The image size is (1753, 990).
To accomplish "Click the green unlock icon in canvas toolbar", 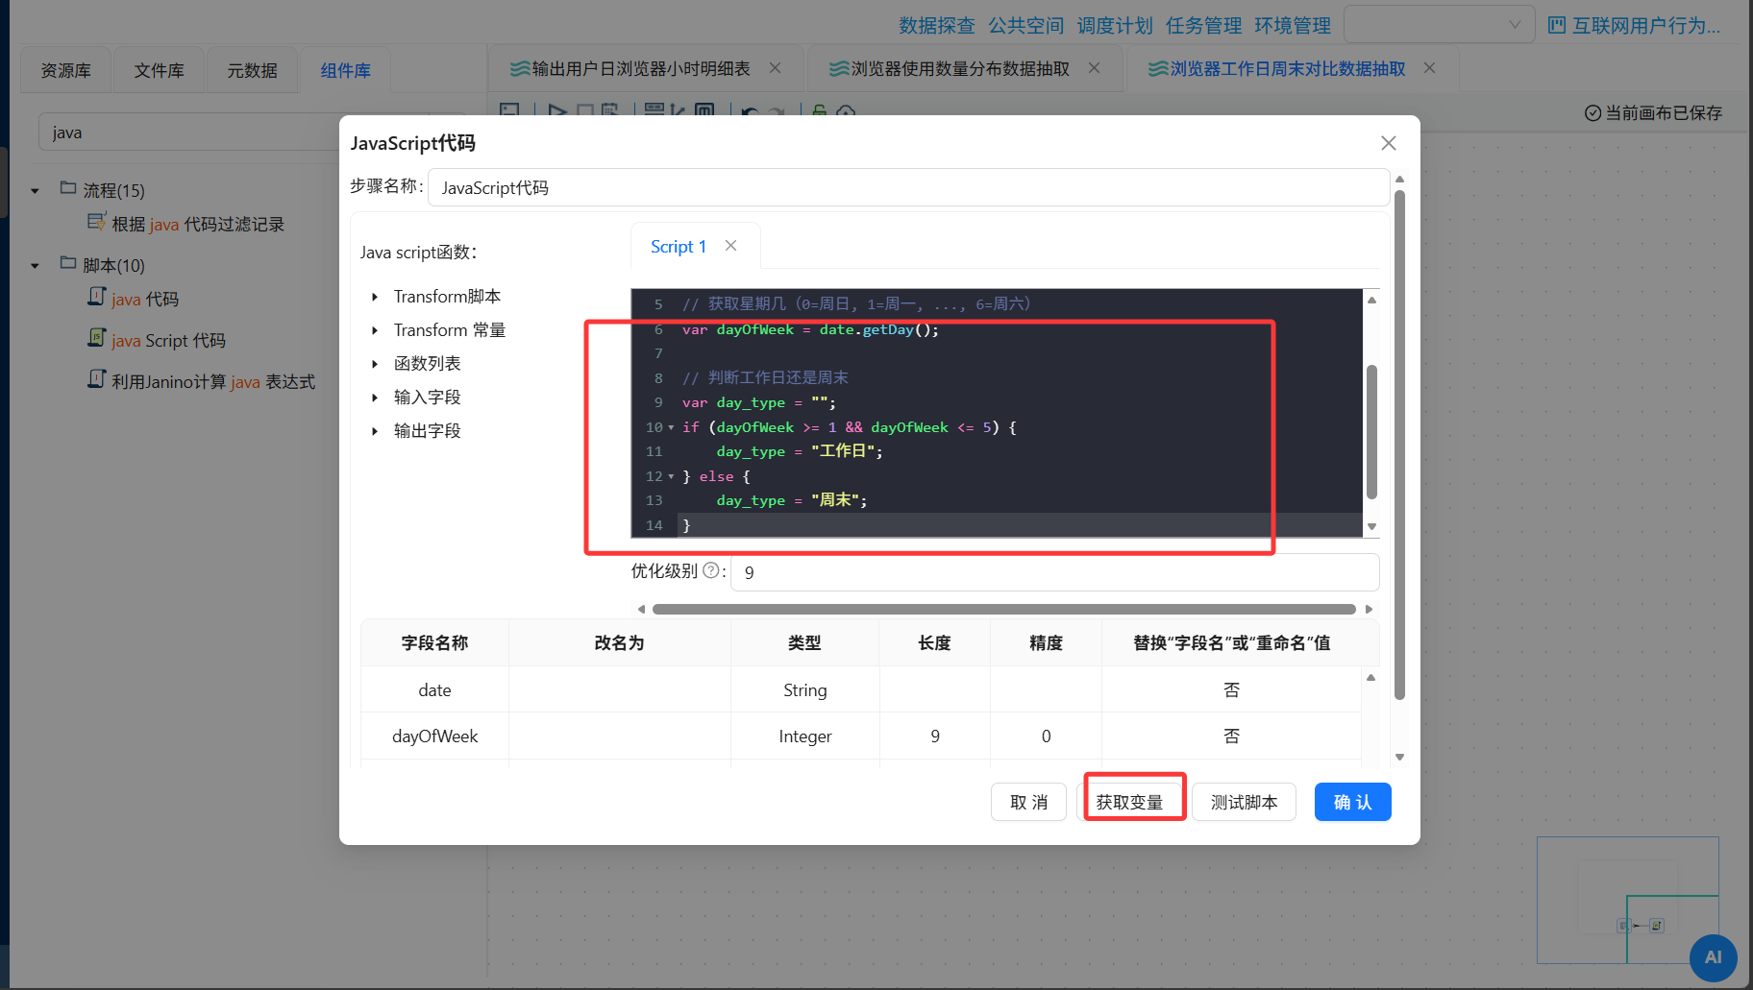I will [x=819, y=109].
